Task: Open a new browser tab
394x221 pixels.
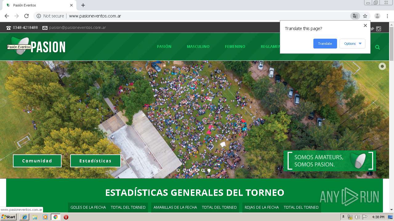Action: coord(83,5)
